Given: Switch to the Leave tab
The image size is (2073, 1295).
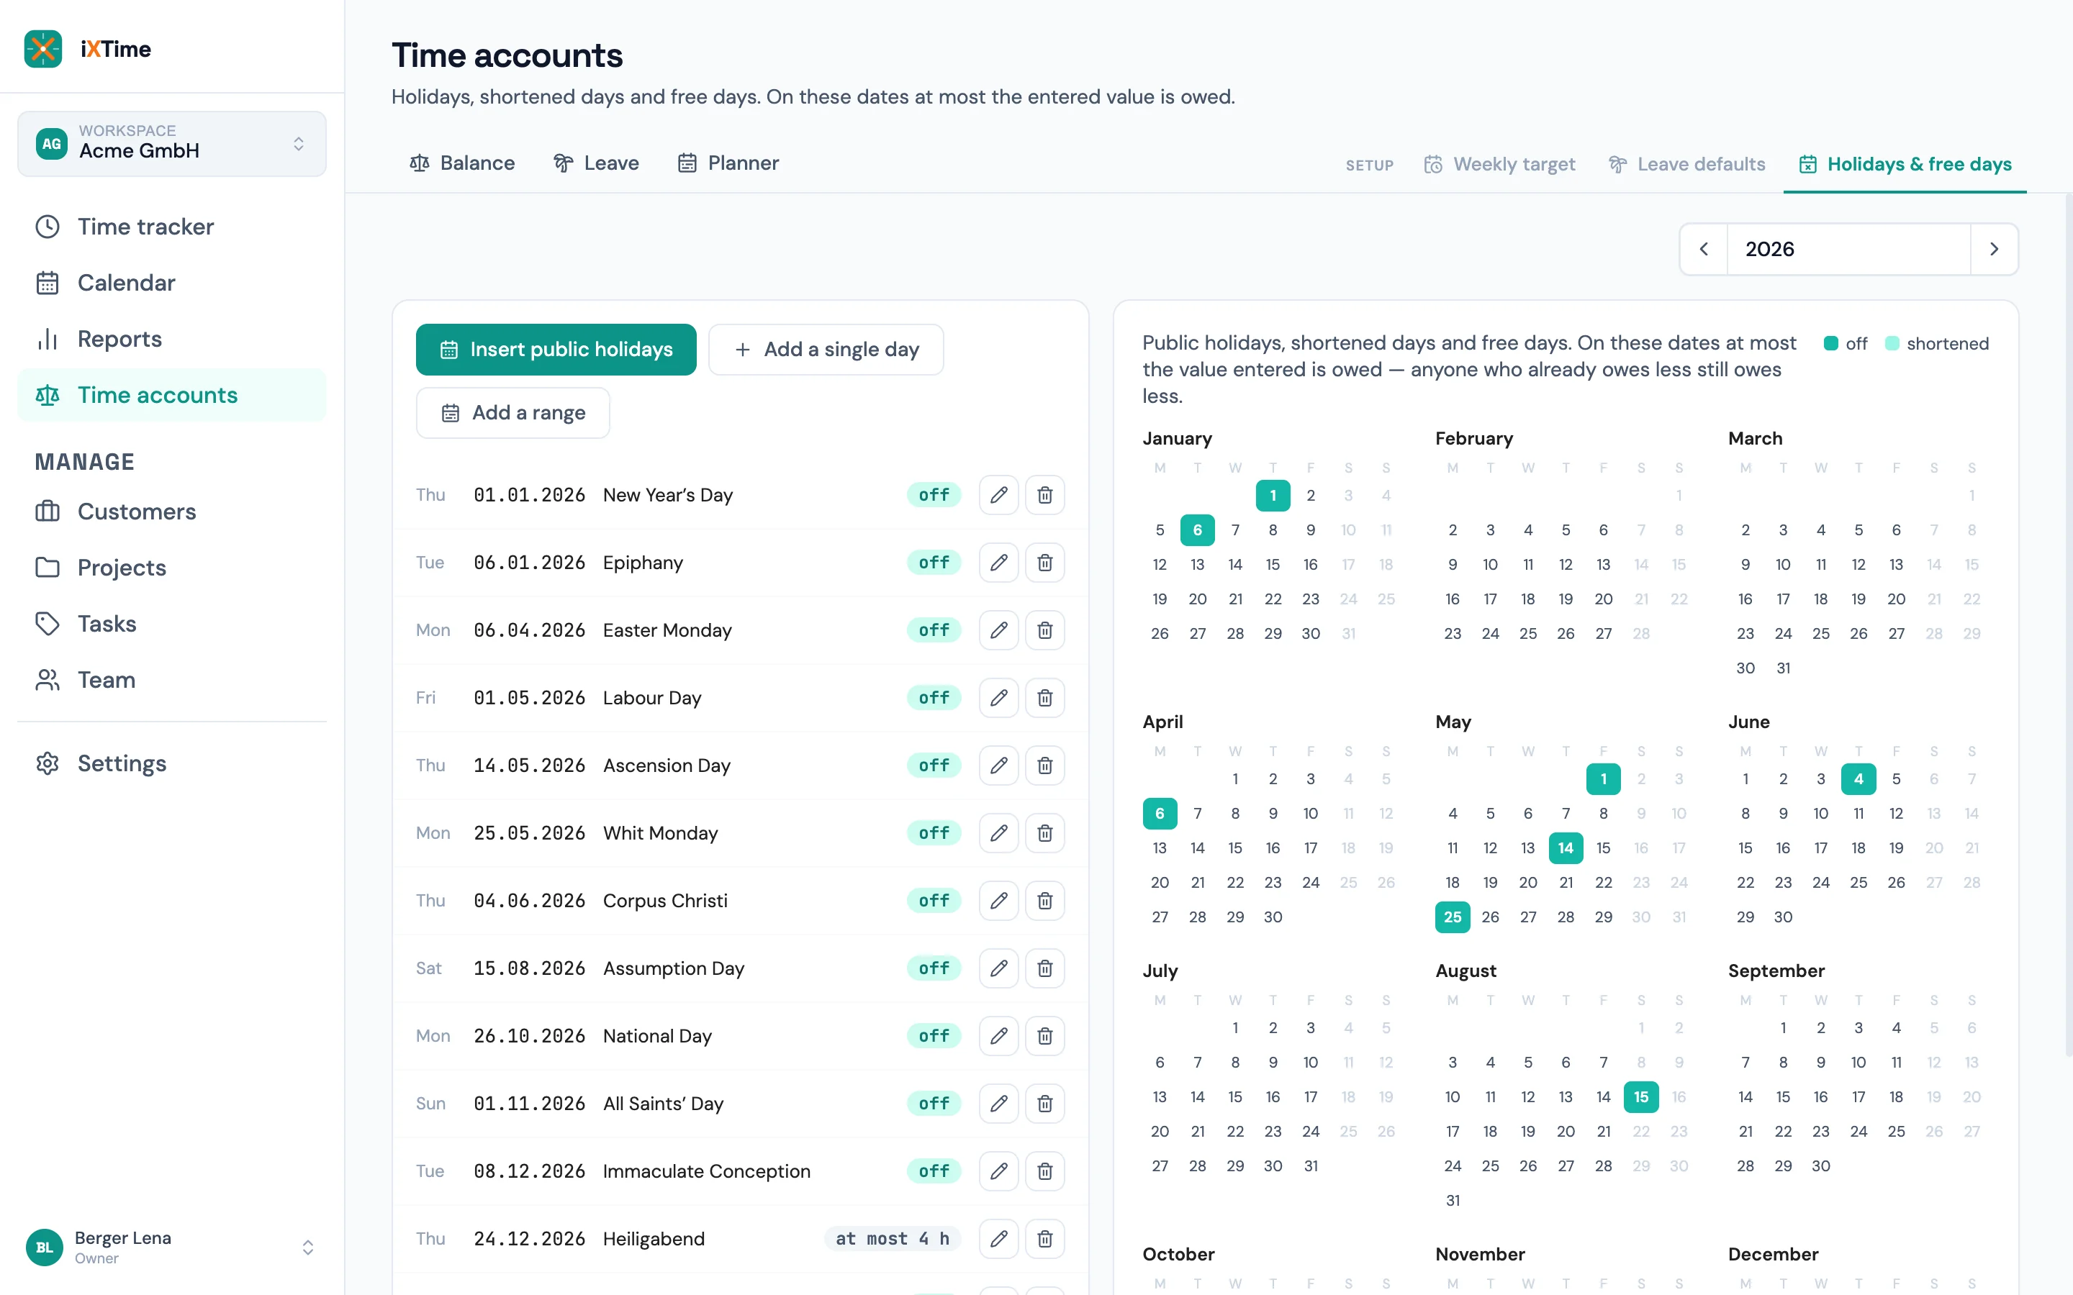Looking at the screenshot, I should pyautogui.click(x=596, y=163).
